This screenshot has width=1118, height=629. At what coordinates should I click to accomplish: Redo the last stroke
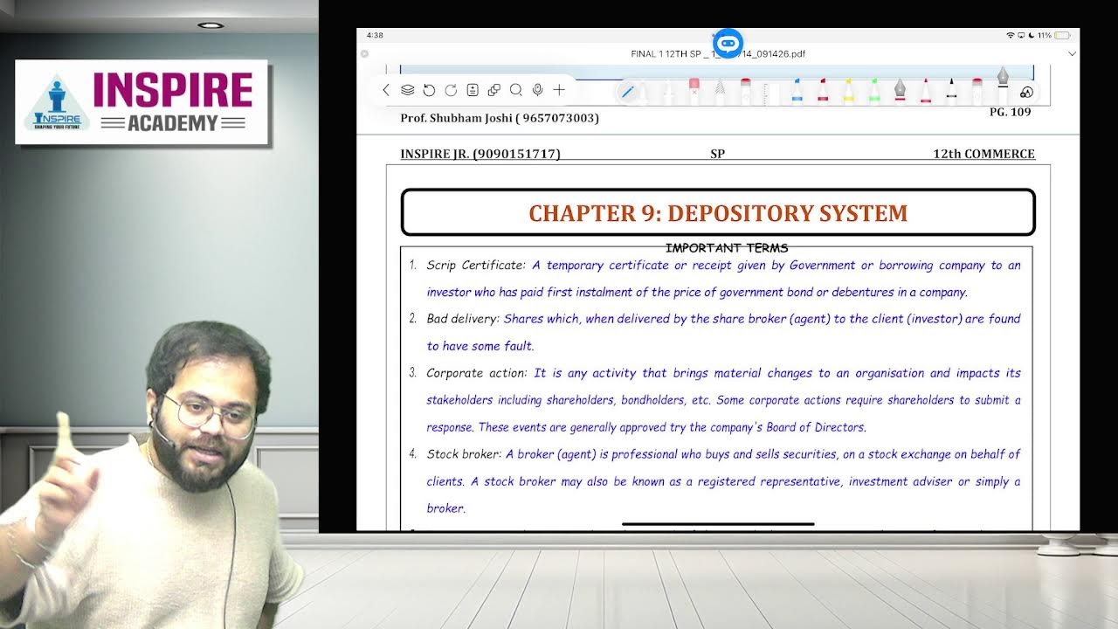451,90
